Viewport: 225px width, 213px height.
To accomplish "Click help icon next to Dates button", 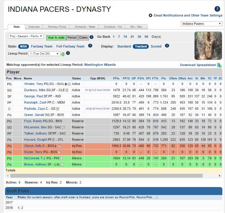I will click(91, 37).
